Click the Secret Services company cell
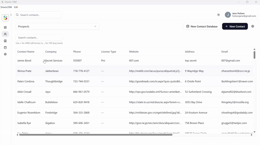The height and width of the screenshot is (145, 260). click(54, 61)
